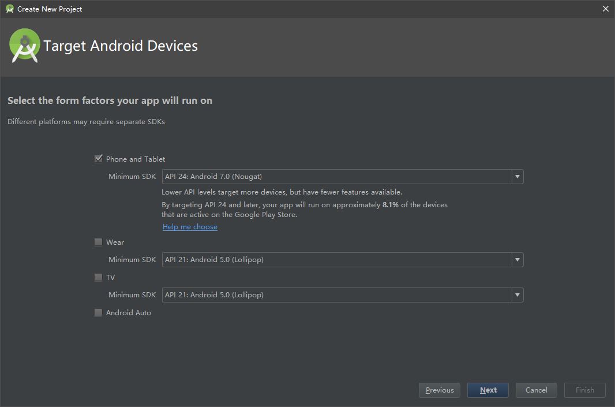
Task: Uncheck the Phone and Tablet checkbox
Action: click(x=98, y=158)
